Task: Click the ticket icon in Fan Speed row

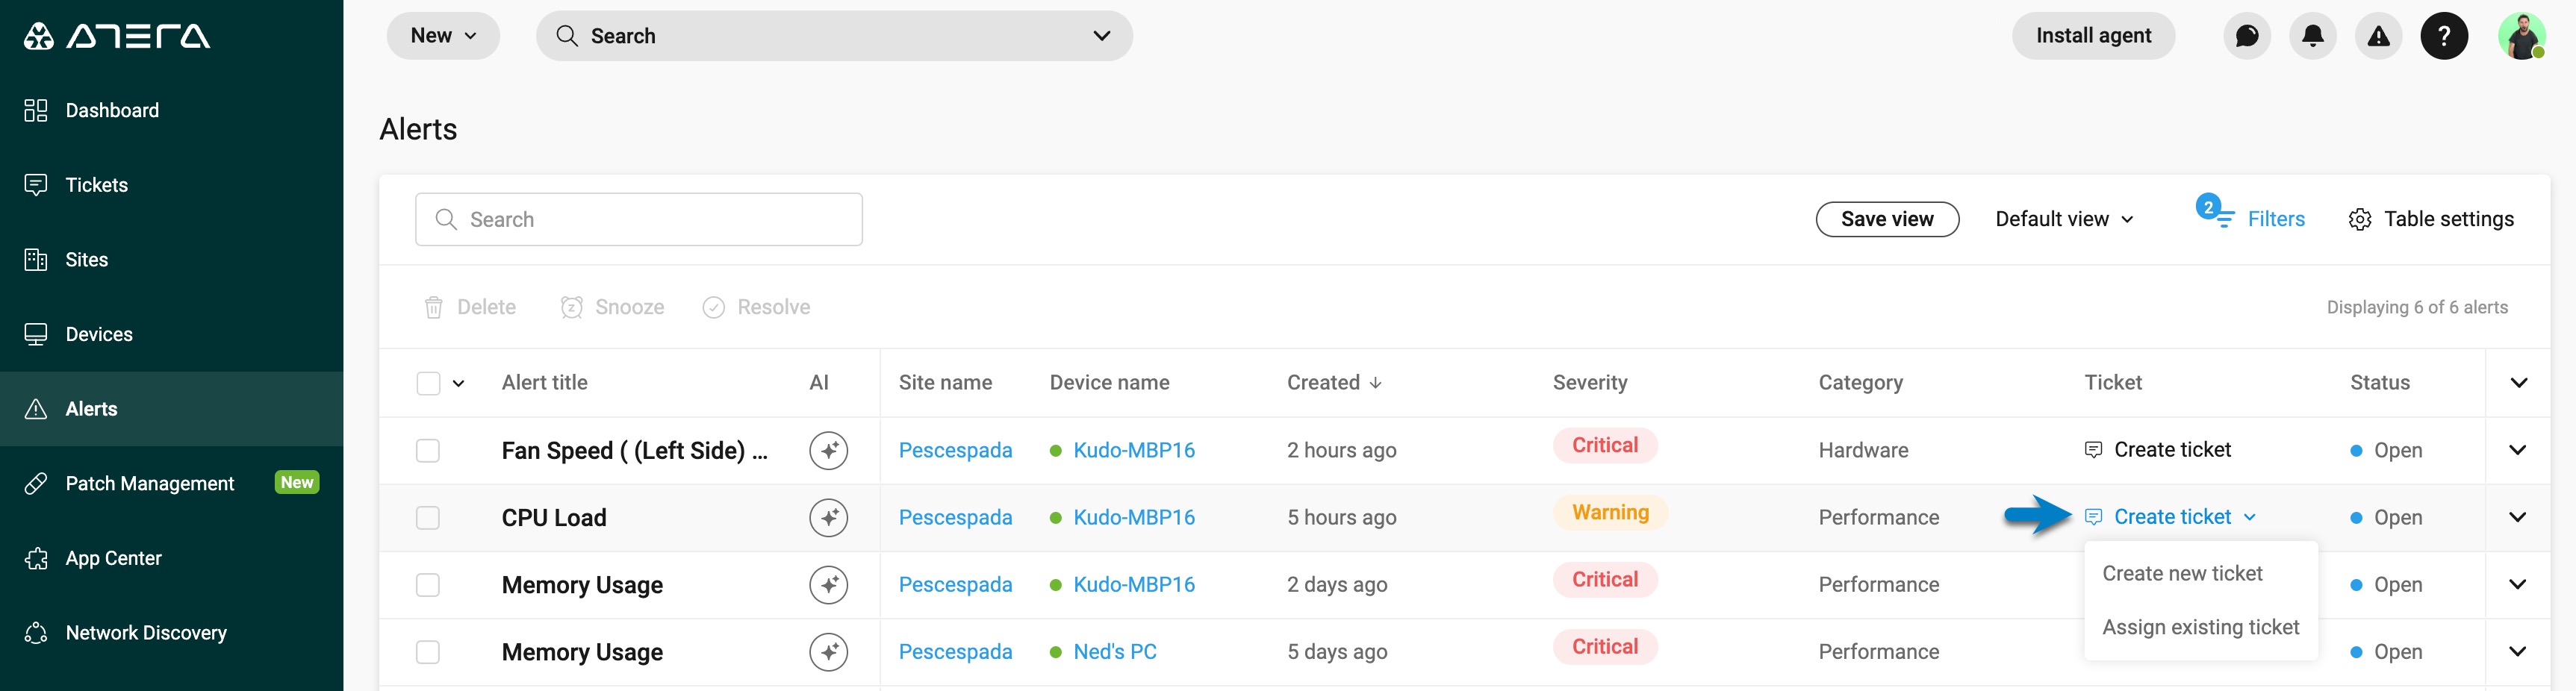Action: [x=2092, y=450]
